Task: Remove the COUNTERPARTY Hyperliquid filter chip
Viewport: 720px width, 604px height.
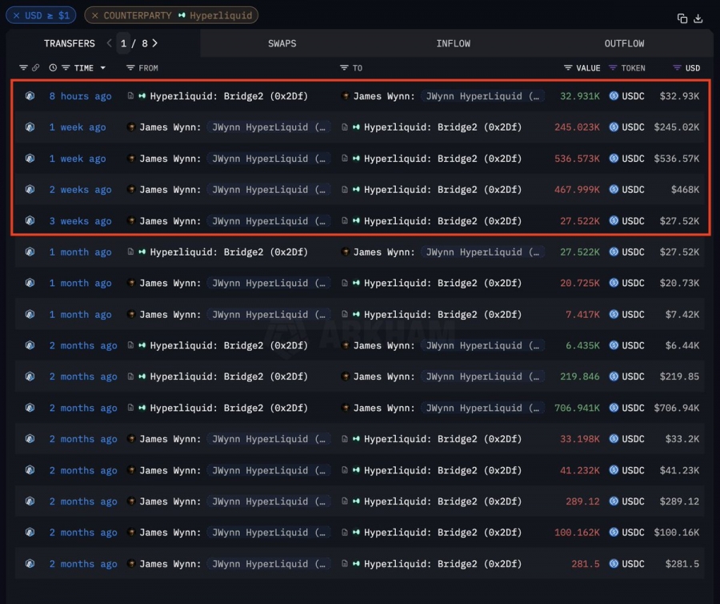Action: (95, 15)
